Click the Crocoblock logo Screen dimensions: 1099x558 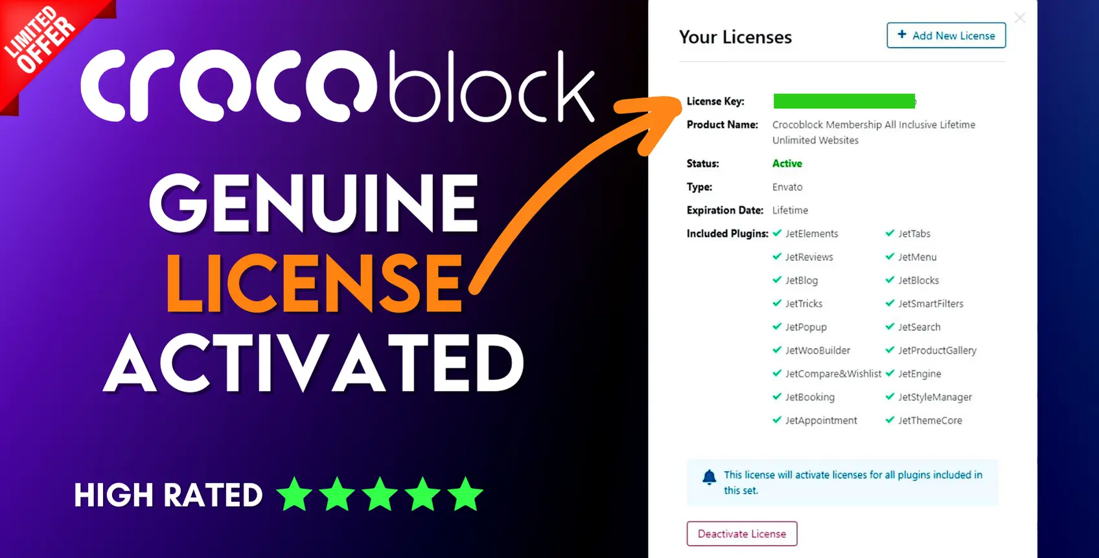[x=338, y=86]
